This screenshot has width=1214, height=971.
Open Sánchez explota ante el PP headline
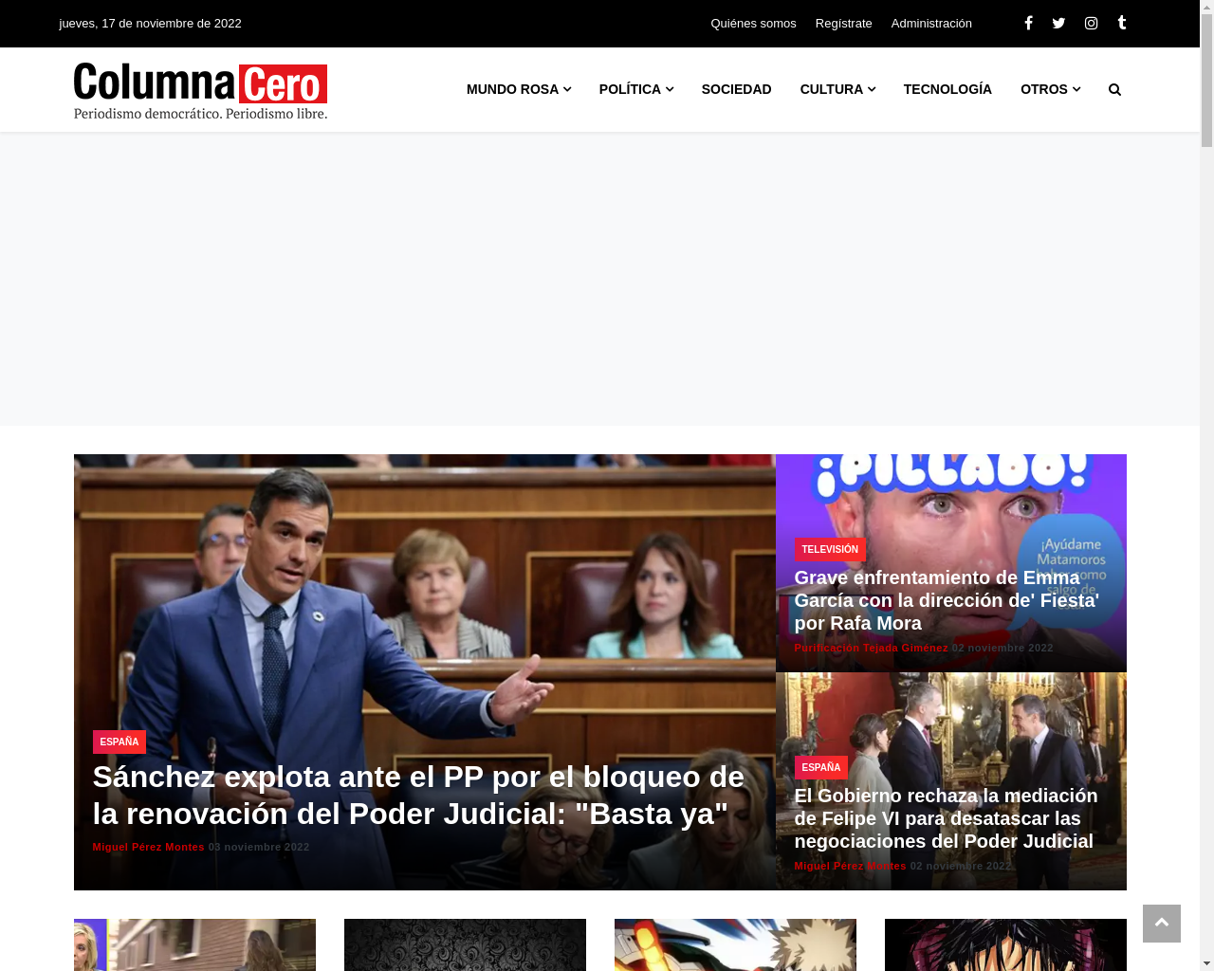[x=418, y=796]
